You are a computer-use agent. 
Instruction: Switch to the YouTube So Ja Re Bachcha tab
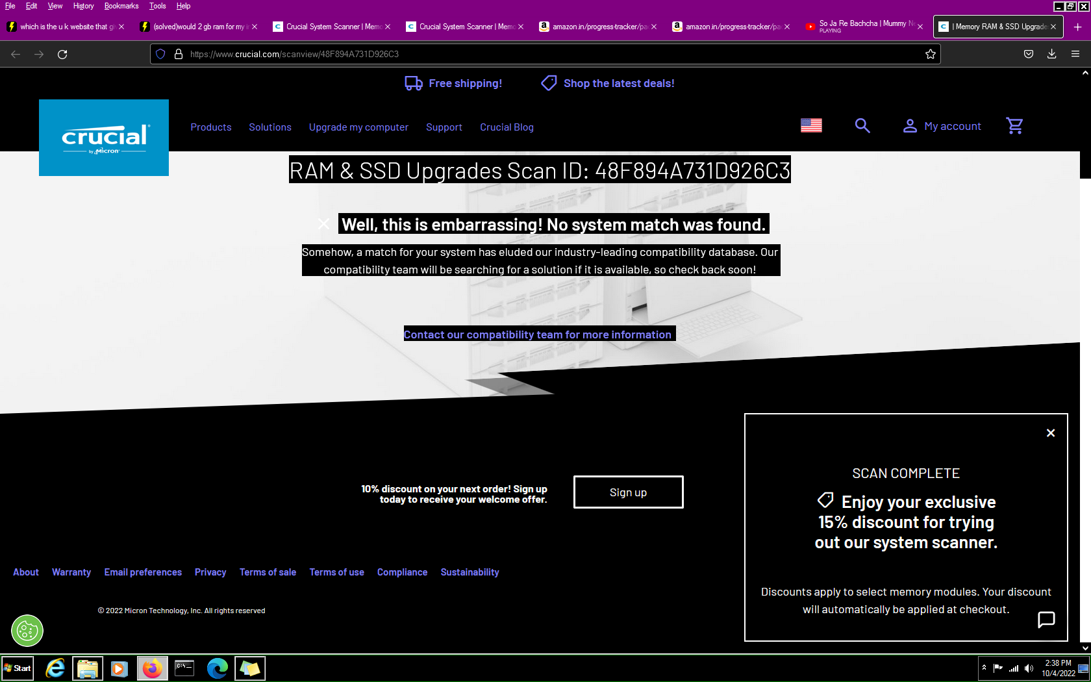pyautogui.click(x=862, y=27)
